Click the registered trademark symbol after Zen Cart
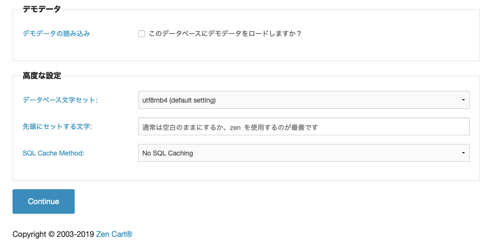Screen dimensions: 491x247 [129, 234]
